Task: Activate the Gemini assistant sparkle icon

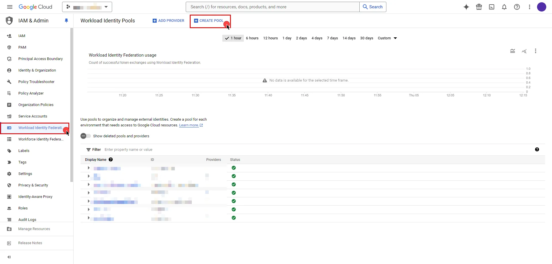Action: (x=466, y=7)
